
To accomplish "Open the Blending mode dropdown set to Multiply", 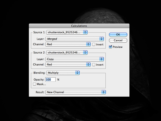I will [x=63, y=73].
